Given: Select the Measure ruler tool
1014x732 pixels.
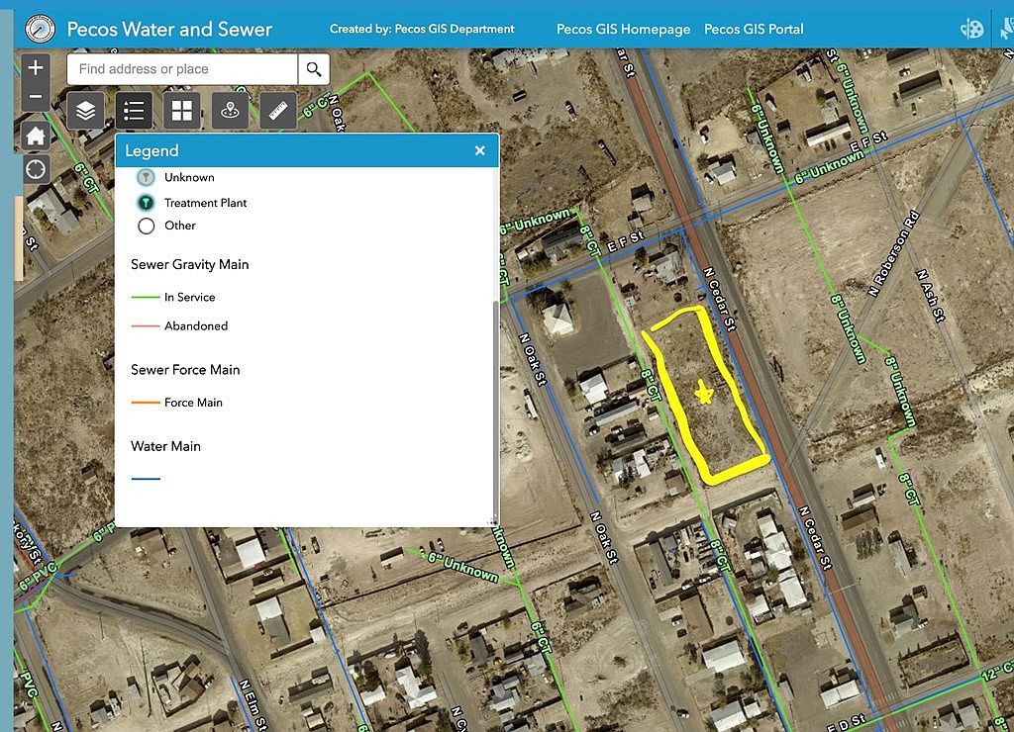Looking at the screenshot, I should [277, 111].
